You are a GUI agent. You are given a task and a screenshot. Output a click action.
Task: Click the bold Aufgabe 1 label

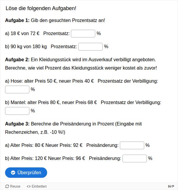pyautogui.click(x=17, y=20)
